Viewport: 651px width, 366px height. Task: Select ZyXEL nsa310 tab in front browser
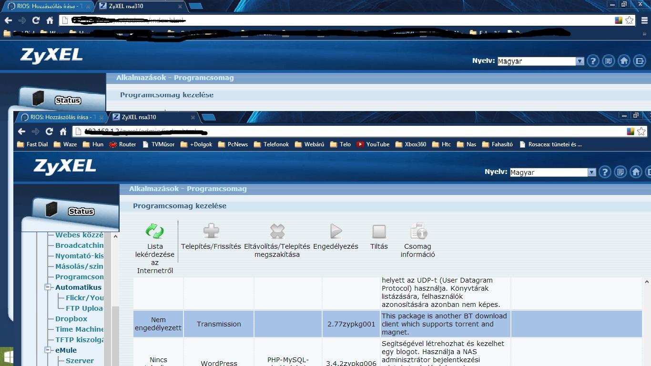pos(153,117)
